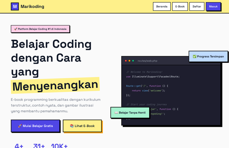The height and width of the screenshot is (148, 229).
Task: Open the Lihat E-Book button
Action: [x=82, y=126]
